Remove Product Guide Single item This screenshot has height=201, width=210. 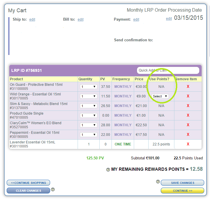coord(188,115)
